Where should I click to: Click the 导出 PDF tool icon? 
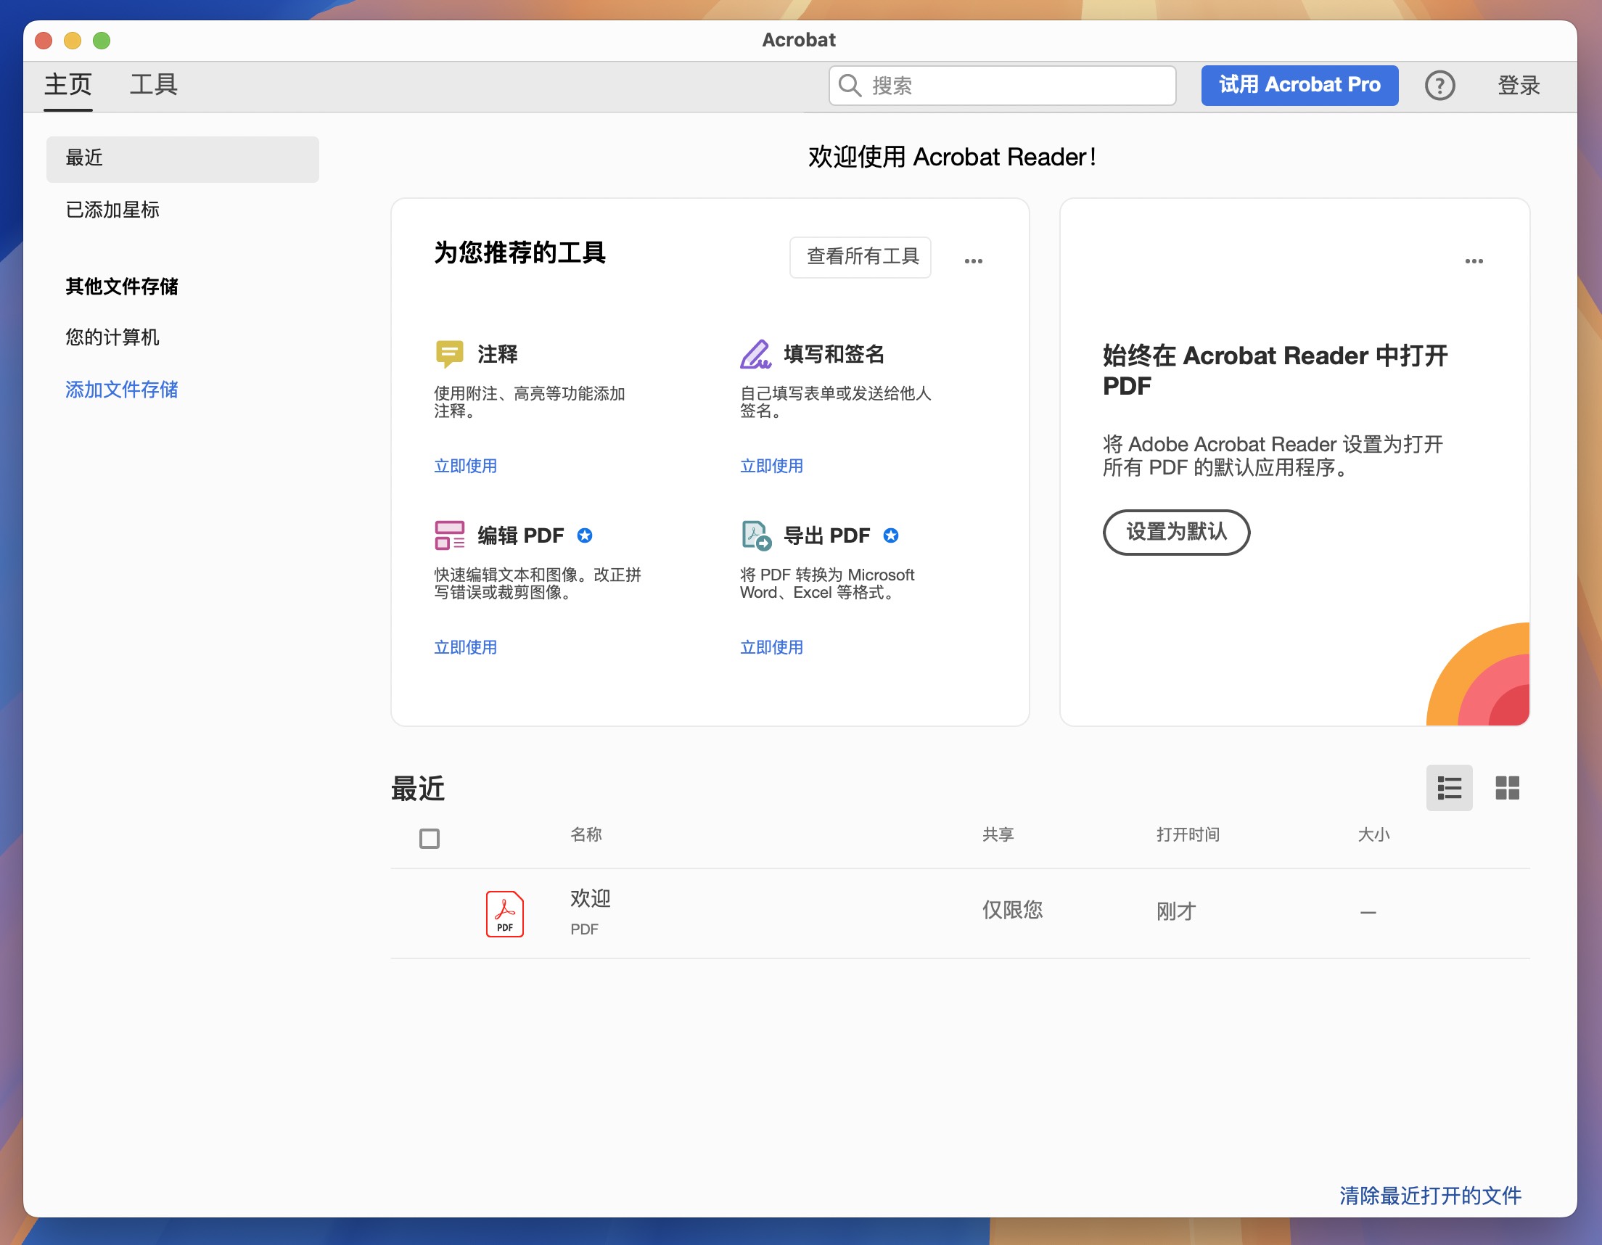[x=756, y=535]
